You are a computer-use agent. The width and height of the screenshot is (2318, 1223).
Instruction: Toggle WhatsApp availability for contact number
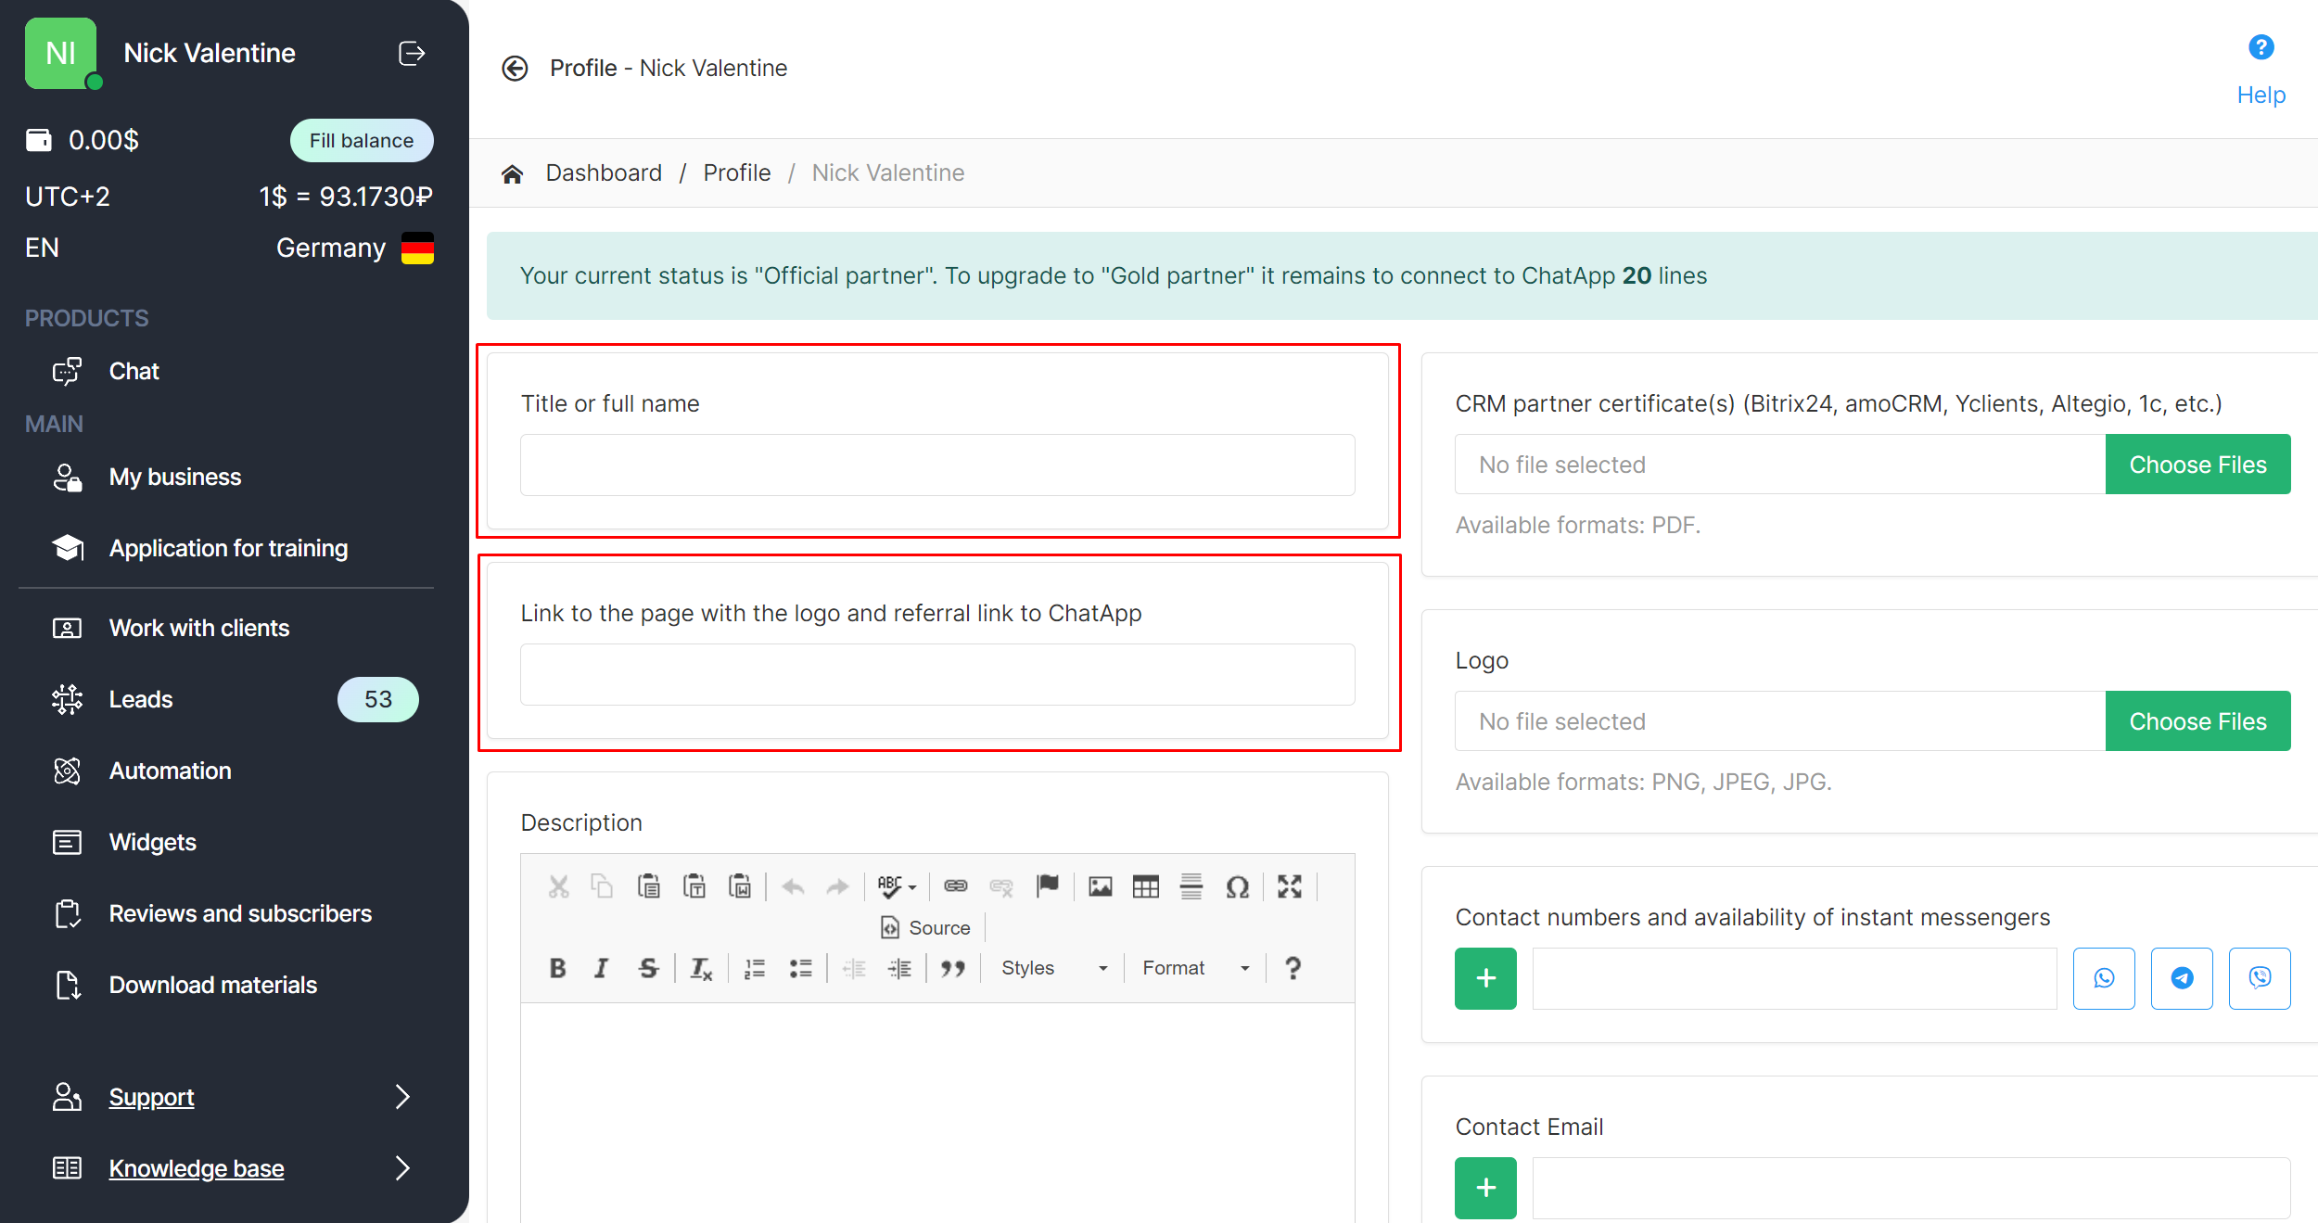pyautogui.click(x=2104, y=978)
